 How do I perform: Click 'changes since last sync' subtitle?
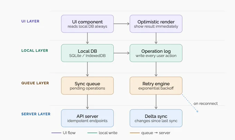[x=156, y=121]
